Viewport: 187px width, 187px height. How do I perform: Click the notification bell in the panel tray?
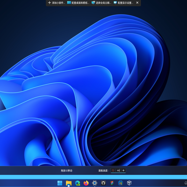tap(186, 183)
